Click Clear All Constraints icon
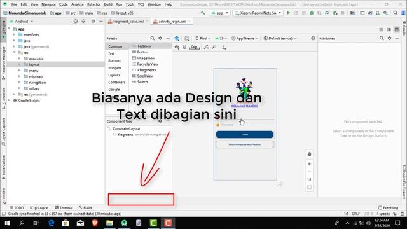The width and height of the screenshot is (407, 229). click(x=206, y=47)
